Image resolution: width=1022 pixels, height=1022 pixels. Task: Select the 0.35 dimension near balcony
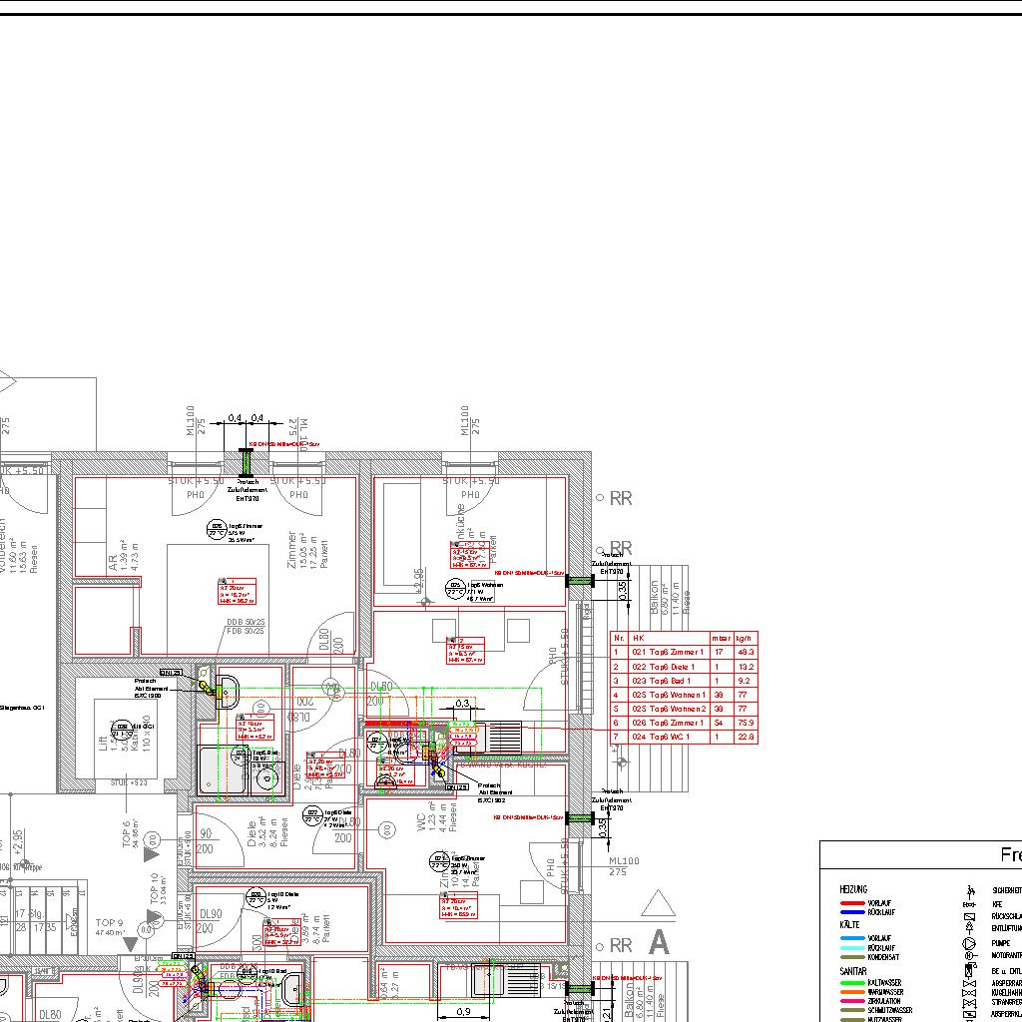pyautogui.click(x=623, y=591)
